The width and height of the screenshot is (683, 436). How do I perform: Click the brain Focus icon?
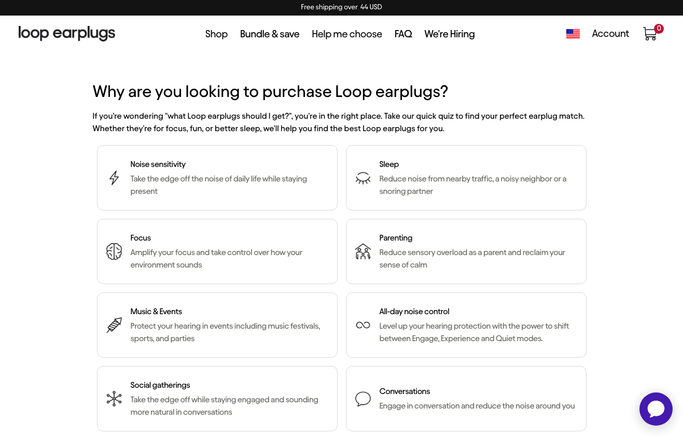pos(114,251)
